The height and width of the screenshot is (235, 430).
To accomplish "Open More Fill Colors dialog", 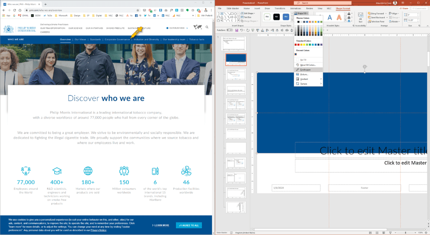I will 308,65.
